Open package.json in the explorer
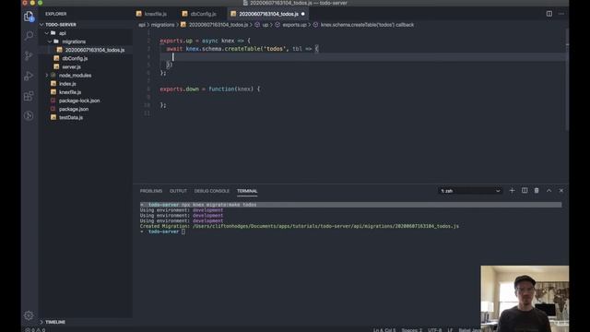 pyautogui.click(x=74, y=109)
